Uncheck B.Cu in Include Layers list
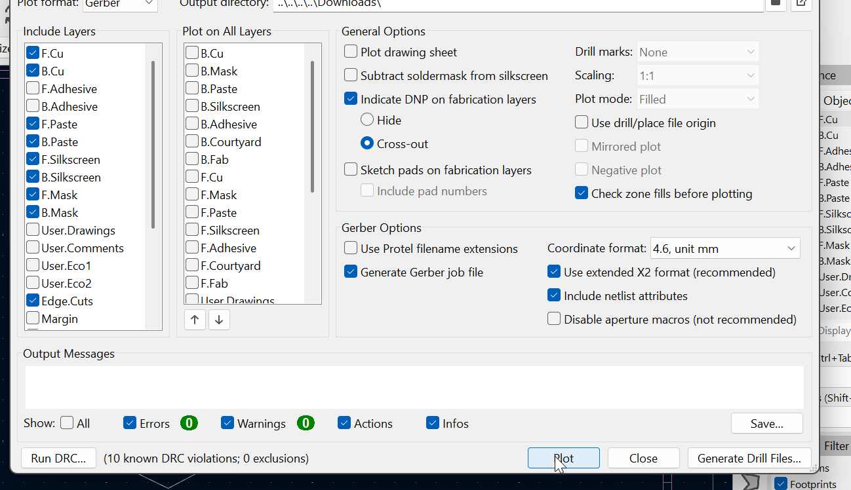This screenshot has height=490, width=851. (x=33, y=71)
